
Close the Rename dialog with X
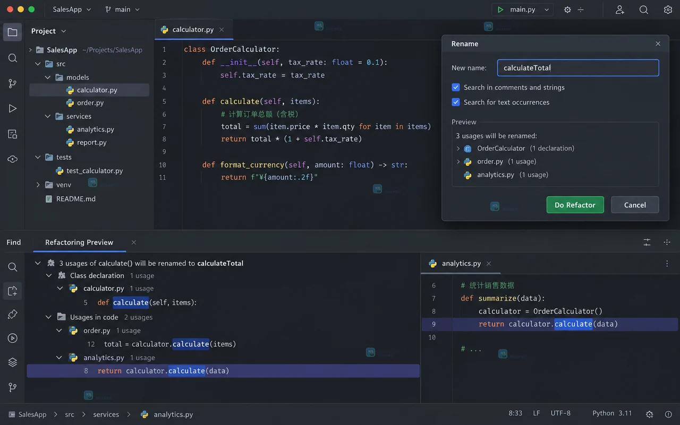[658, 44]
